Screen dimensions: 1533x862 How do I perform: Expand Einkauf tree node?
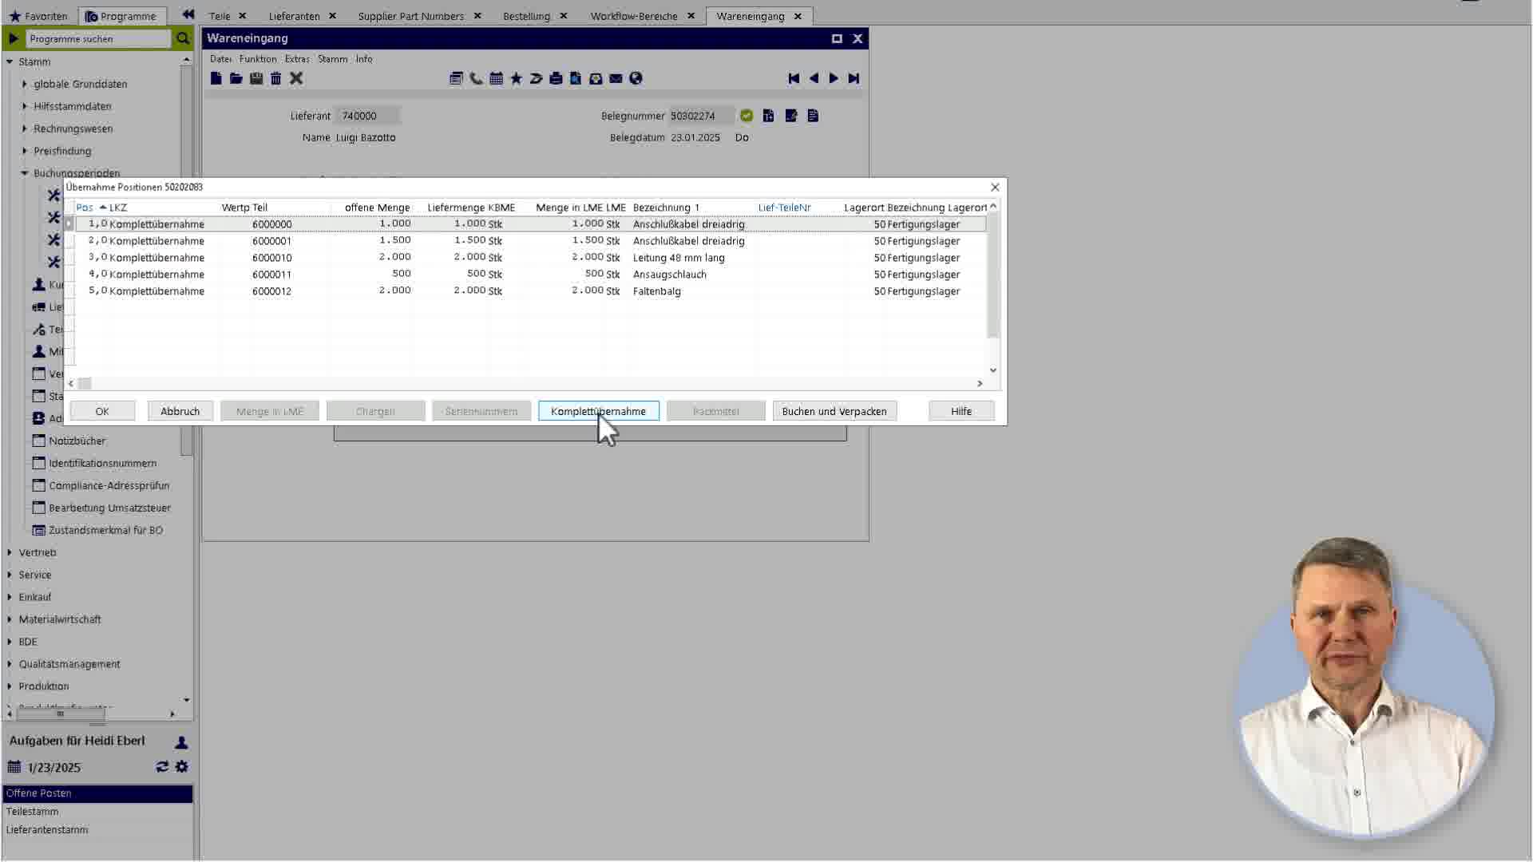10,597
